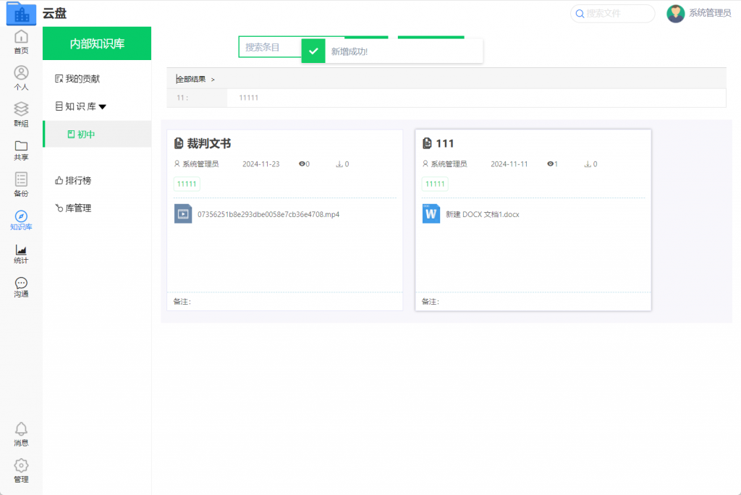The height and width of the screenshot is (495, 741).
Task: Click the 搜索条目 search input
Action: (269, 47)
